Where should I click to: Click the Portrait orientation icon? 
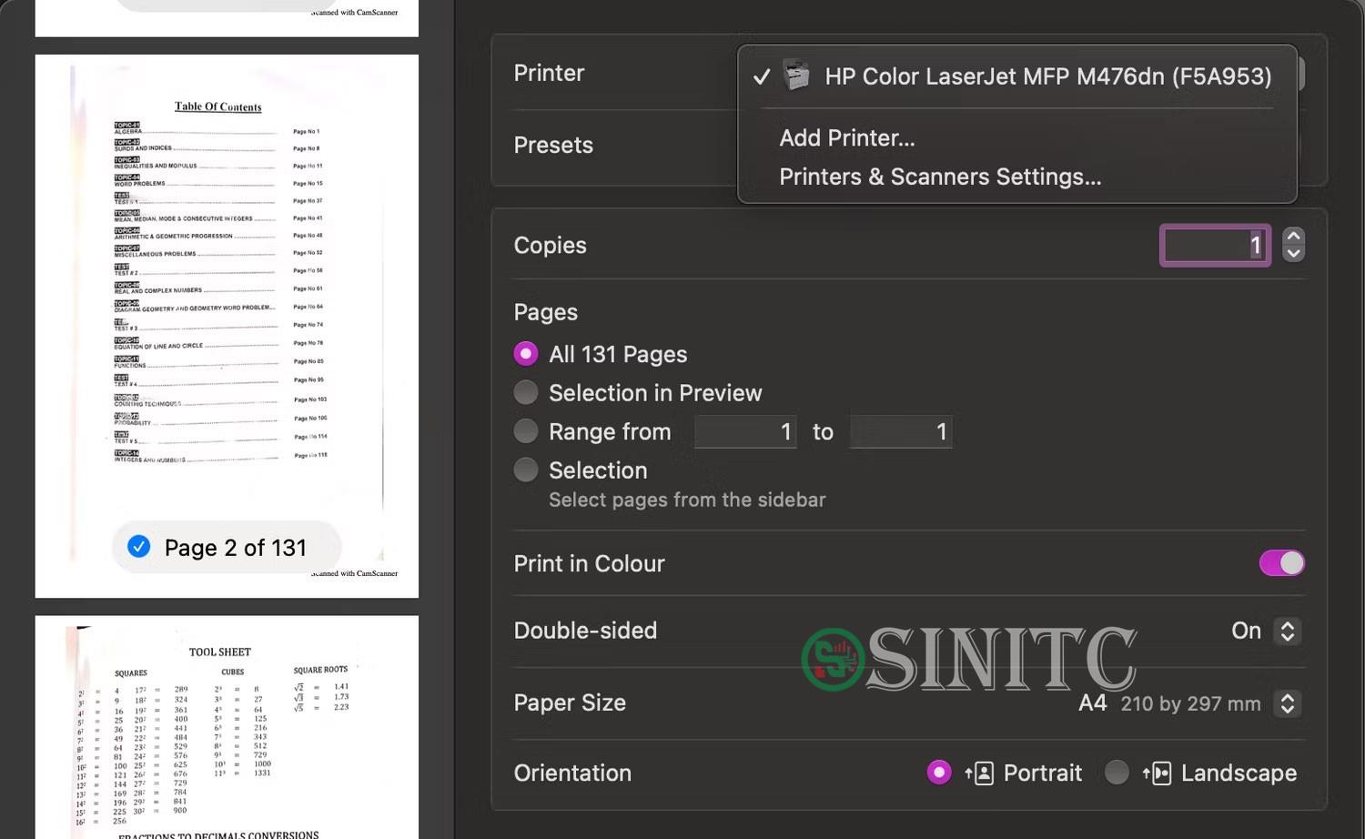979,773
